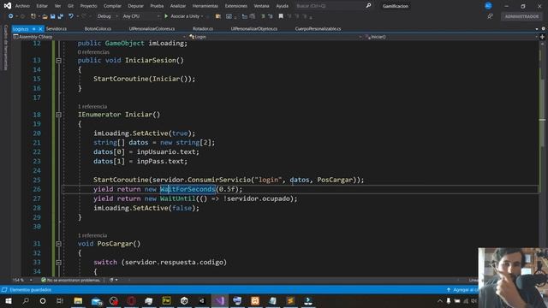
Task: Pin the Login.cs tab
Action: point(34,28)
